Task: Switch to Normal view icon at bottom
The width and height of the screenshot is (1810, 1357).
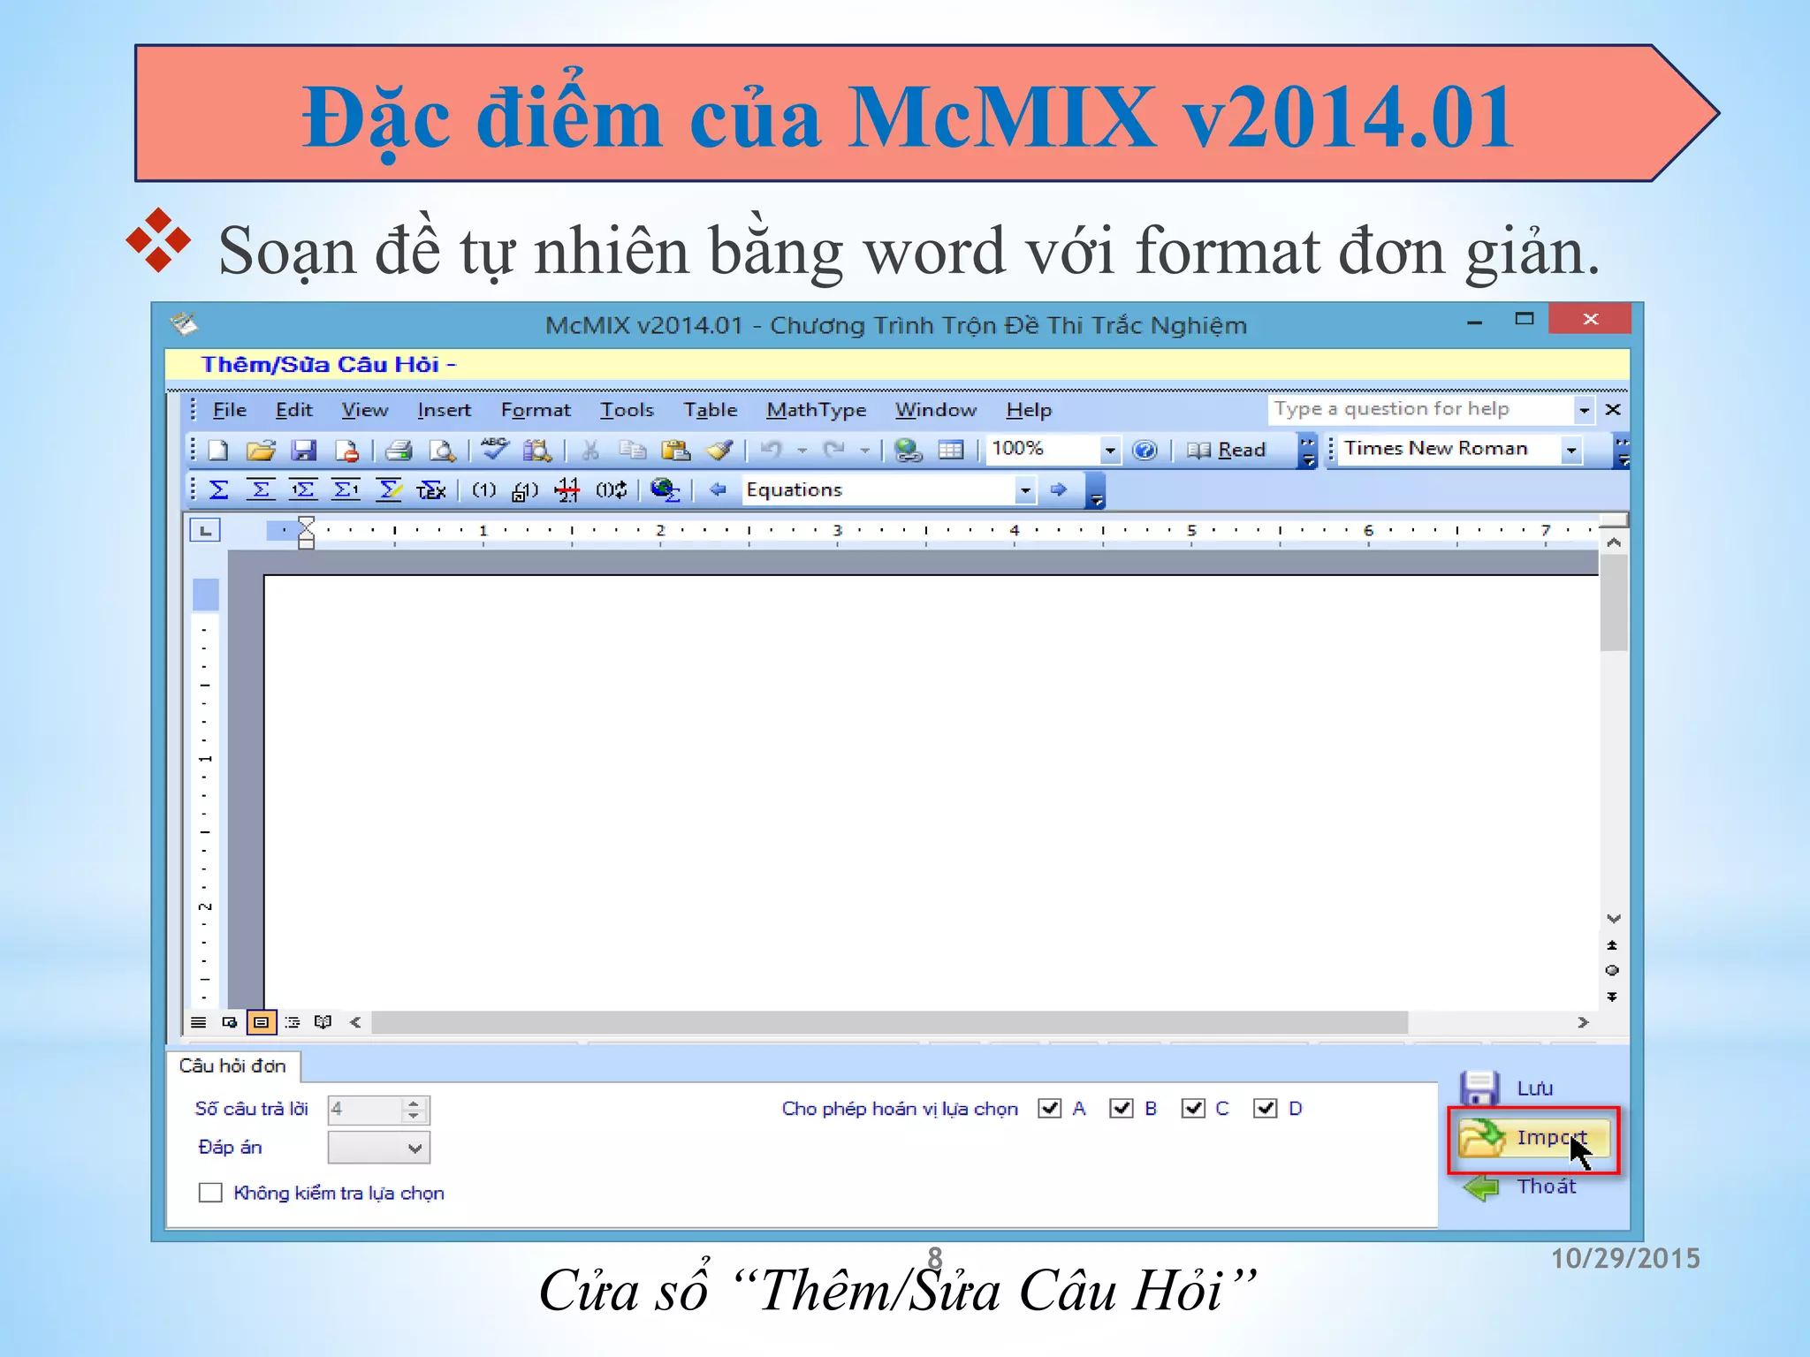Action: [x=199, y=1022]
